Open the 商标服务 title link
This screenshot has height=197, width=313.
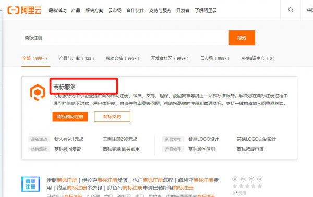pyautogui.click(x=65, y=87)
